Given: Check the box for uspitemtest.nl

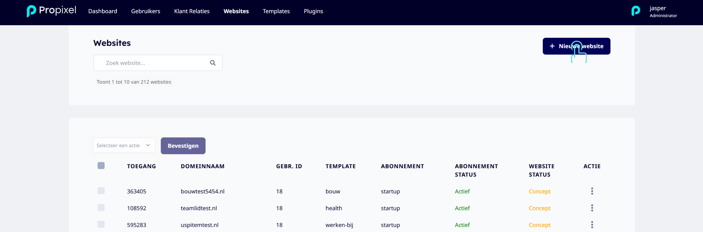Looking at the screenshot, I should (x=101, y=224).
